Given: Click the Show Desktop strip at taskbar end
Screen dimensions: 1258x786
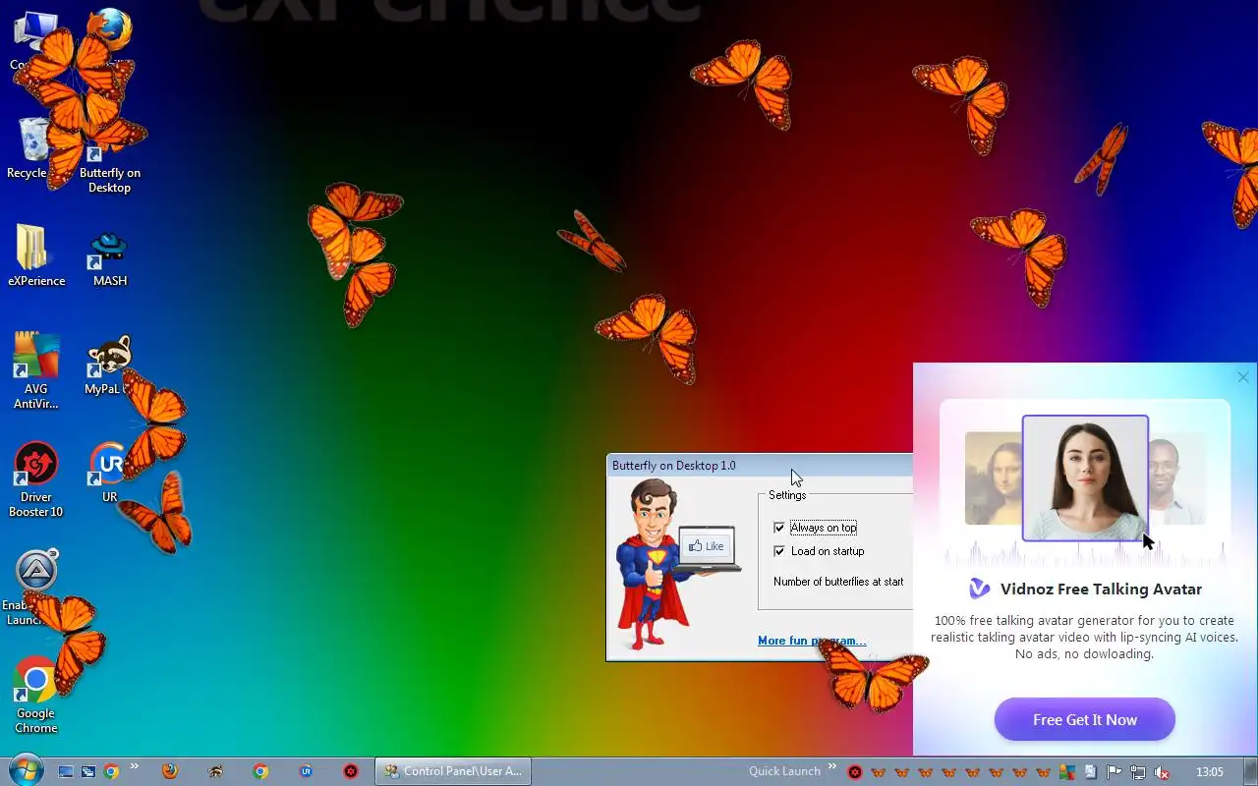Looking at the screenshot, I should pyautogui.click(x=1250, y=772).
